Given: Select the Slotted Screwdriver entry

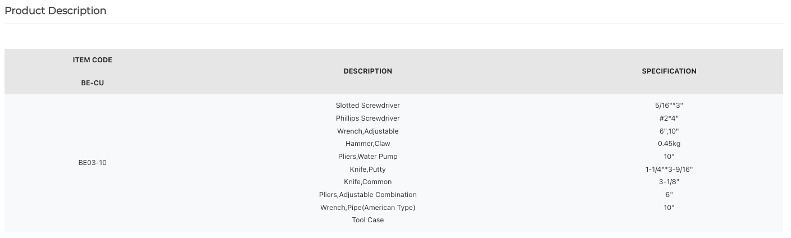Looking at the screenshot, I should [x=368, y=106].
